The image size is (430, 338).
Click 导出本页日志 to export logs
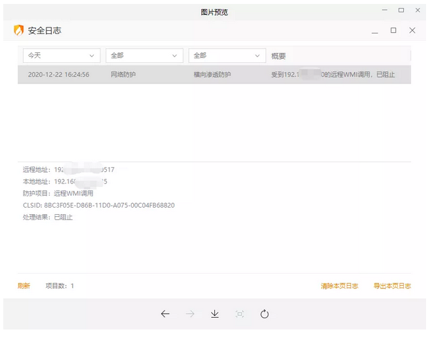tap(392, 286)
